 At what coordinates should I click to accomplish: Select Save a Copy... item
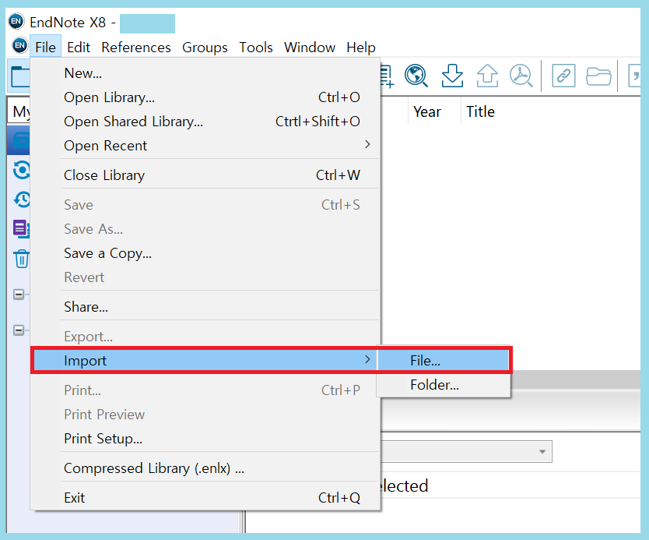pos(205,252)
